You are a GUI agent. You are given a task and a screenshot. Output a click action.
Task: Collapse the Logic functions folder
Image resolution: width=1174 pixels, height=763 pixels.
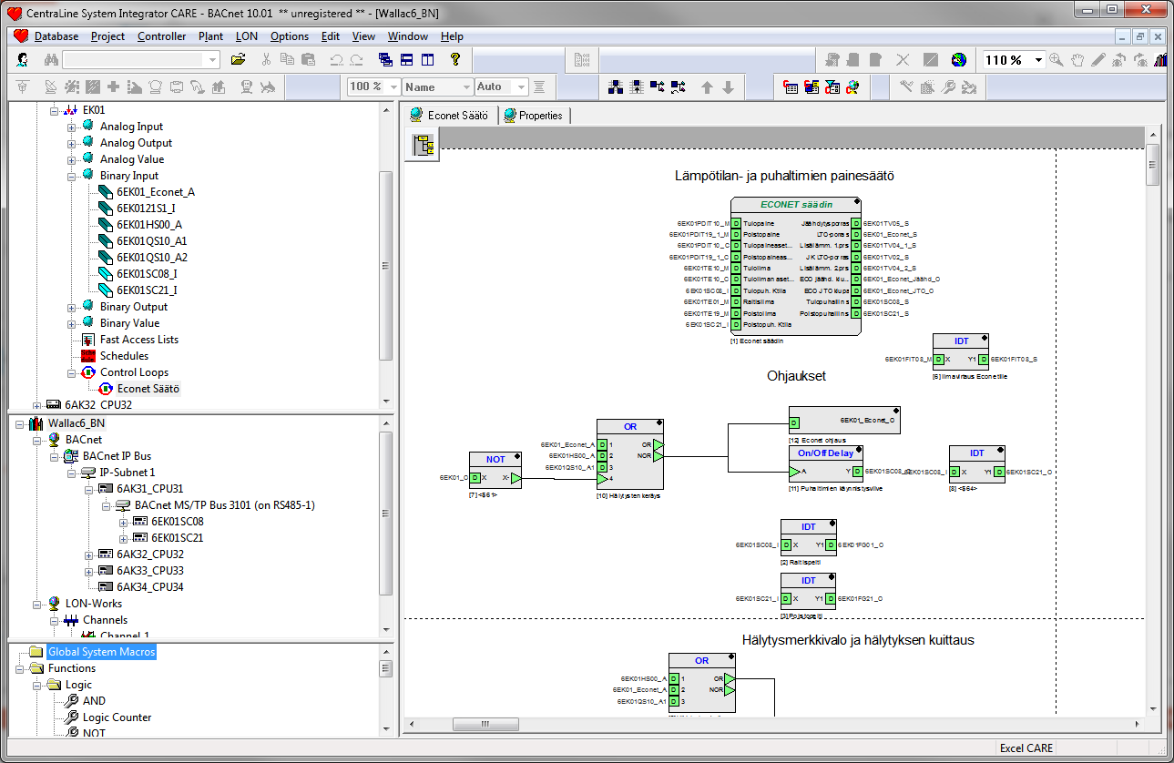[36, 685]
